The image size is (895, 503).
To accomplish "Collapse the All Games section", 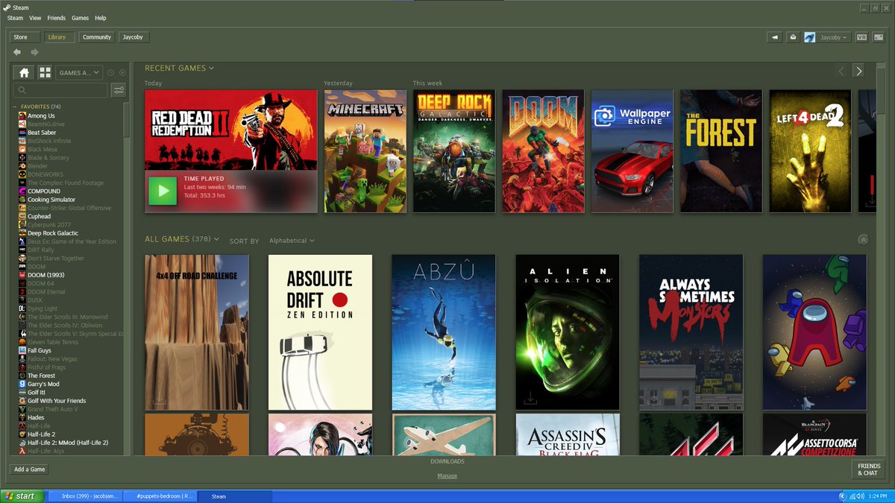I will pos(863,240).
